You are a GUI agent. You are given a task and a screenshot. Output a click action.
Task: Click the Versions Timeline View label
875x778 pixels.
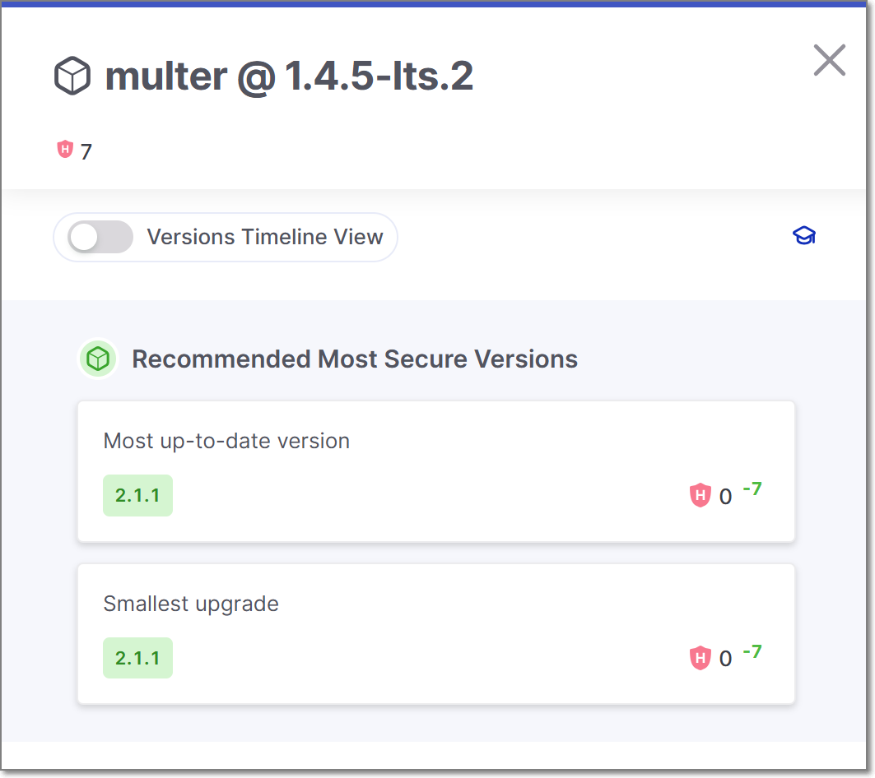point(264,237)
